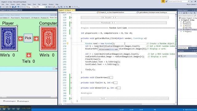Viewport: 197px width, 111px height.
Task: Click the notifications flag icon in title bar
Action: coord(163,1)
